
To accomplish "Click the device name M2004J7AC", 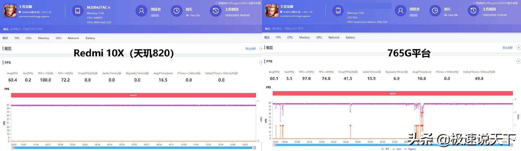I will (x=97, y=8).
